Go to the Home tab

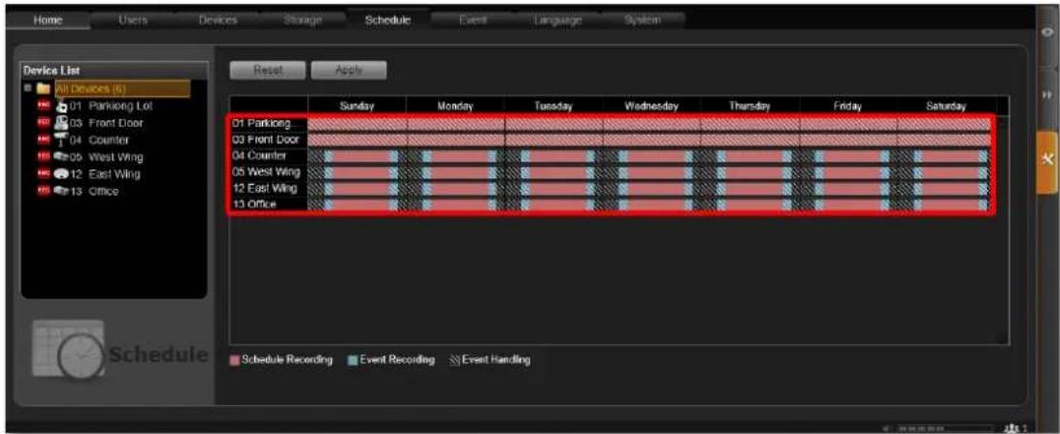(x=48, y=20)
